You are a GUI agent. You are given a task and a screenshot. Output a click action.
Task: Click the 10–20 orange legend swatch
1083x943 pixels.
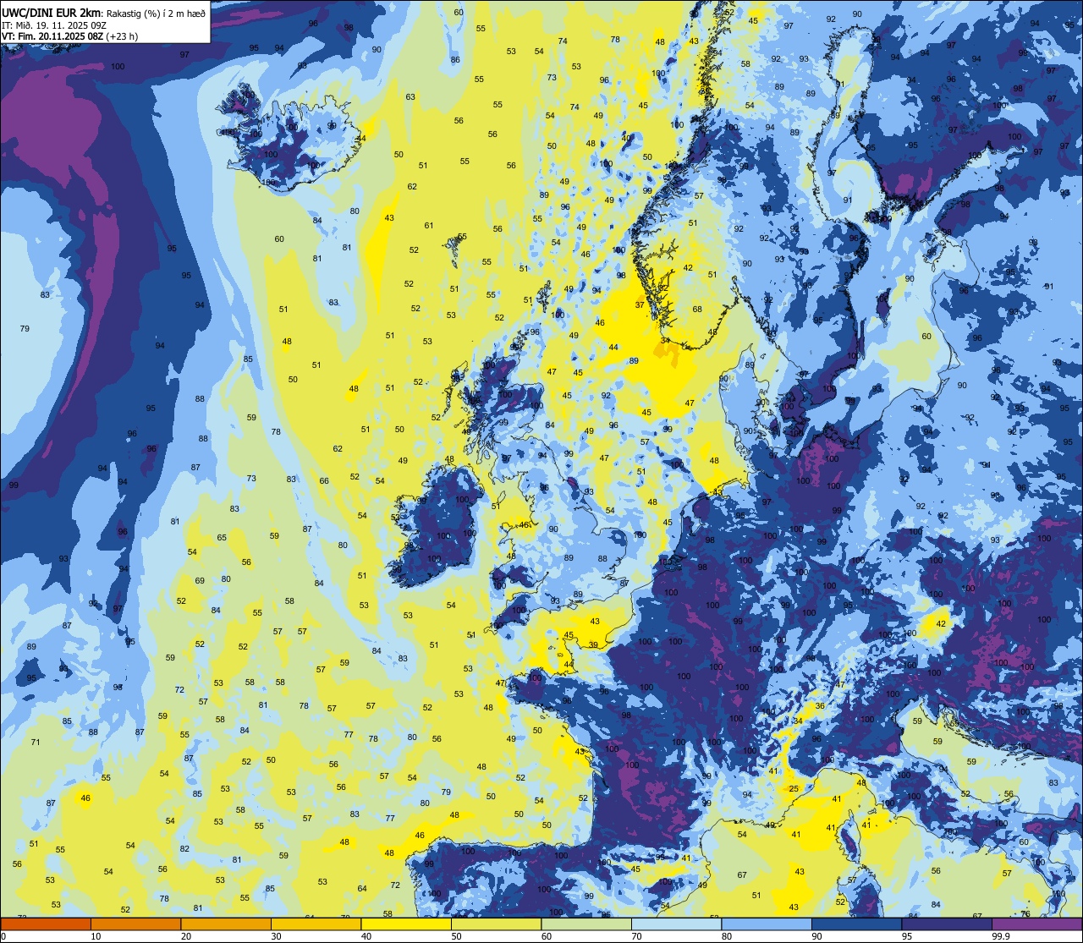point(135,924)
